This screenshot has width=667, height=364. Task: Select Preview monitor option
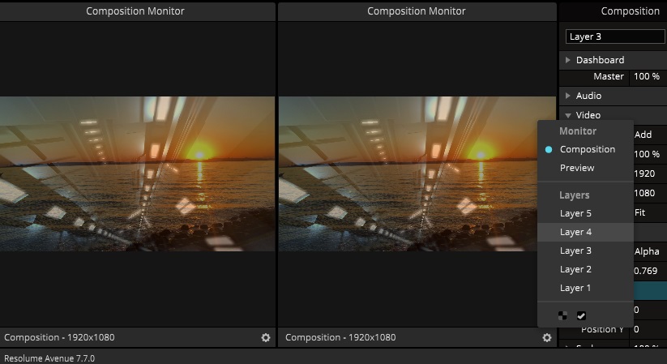585,168
